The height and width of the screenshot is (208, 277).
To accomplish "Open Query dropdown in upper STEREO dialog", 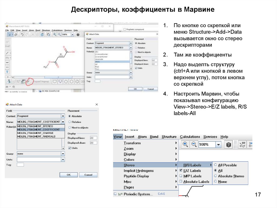I will (131, 72).
